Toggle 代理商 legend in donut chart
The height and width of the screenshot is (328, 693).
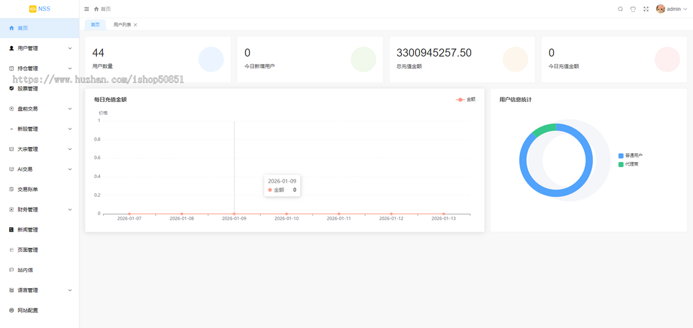point(628,164)
